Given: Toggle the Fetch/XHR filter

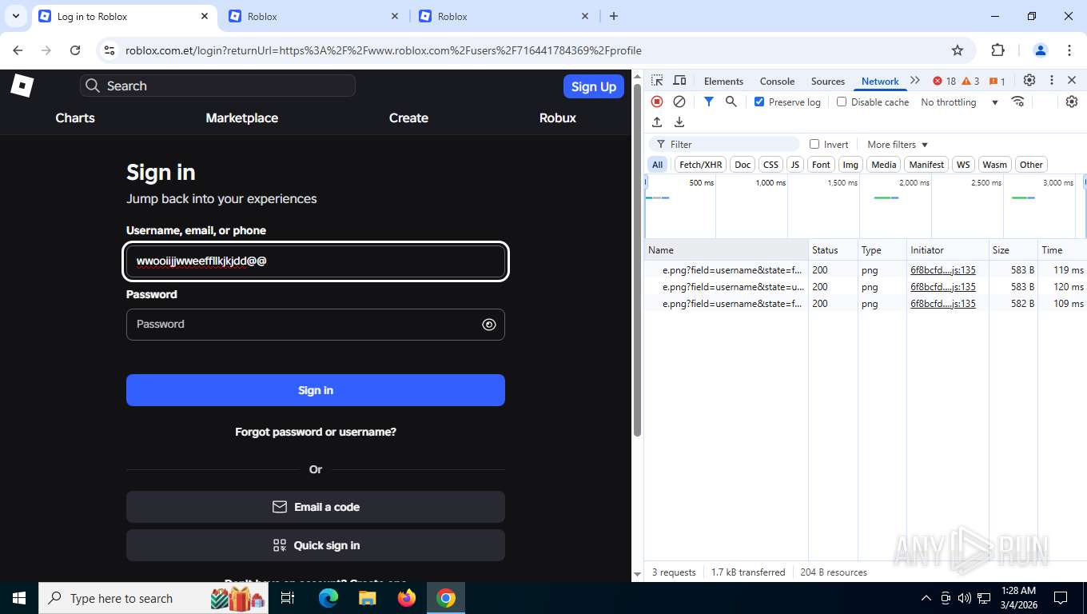Looking at the screenshot, I should pyautogui.click(x=701, y=165).
